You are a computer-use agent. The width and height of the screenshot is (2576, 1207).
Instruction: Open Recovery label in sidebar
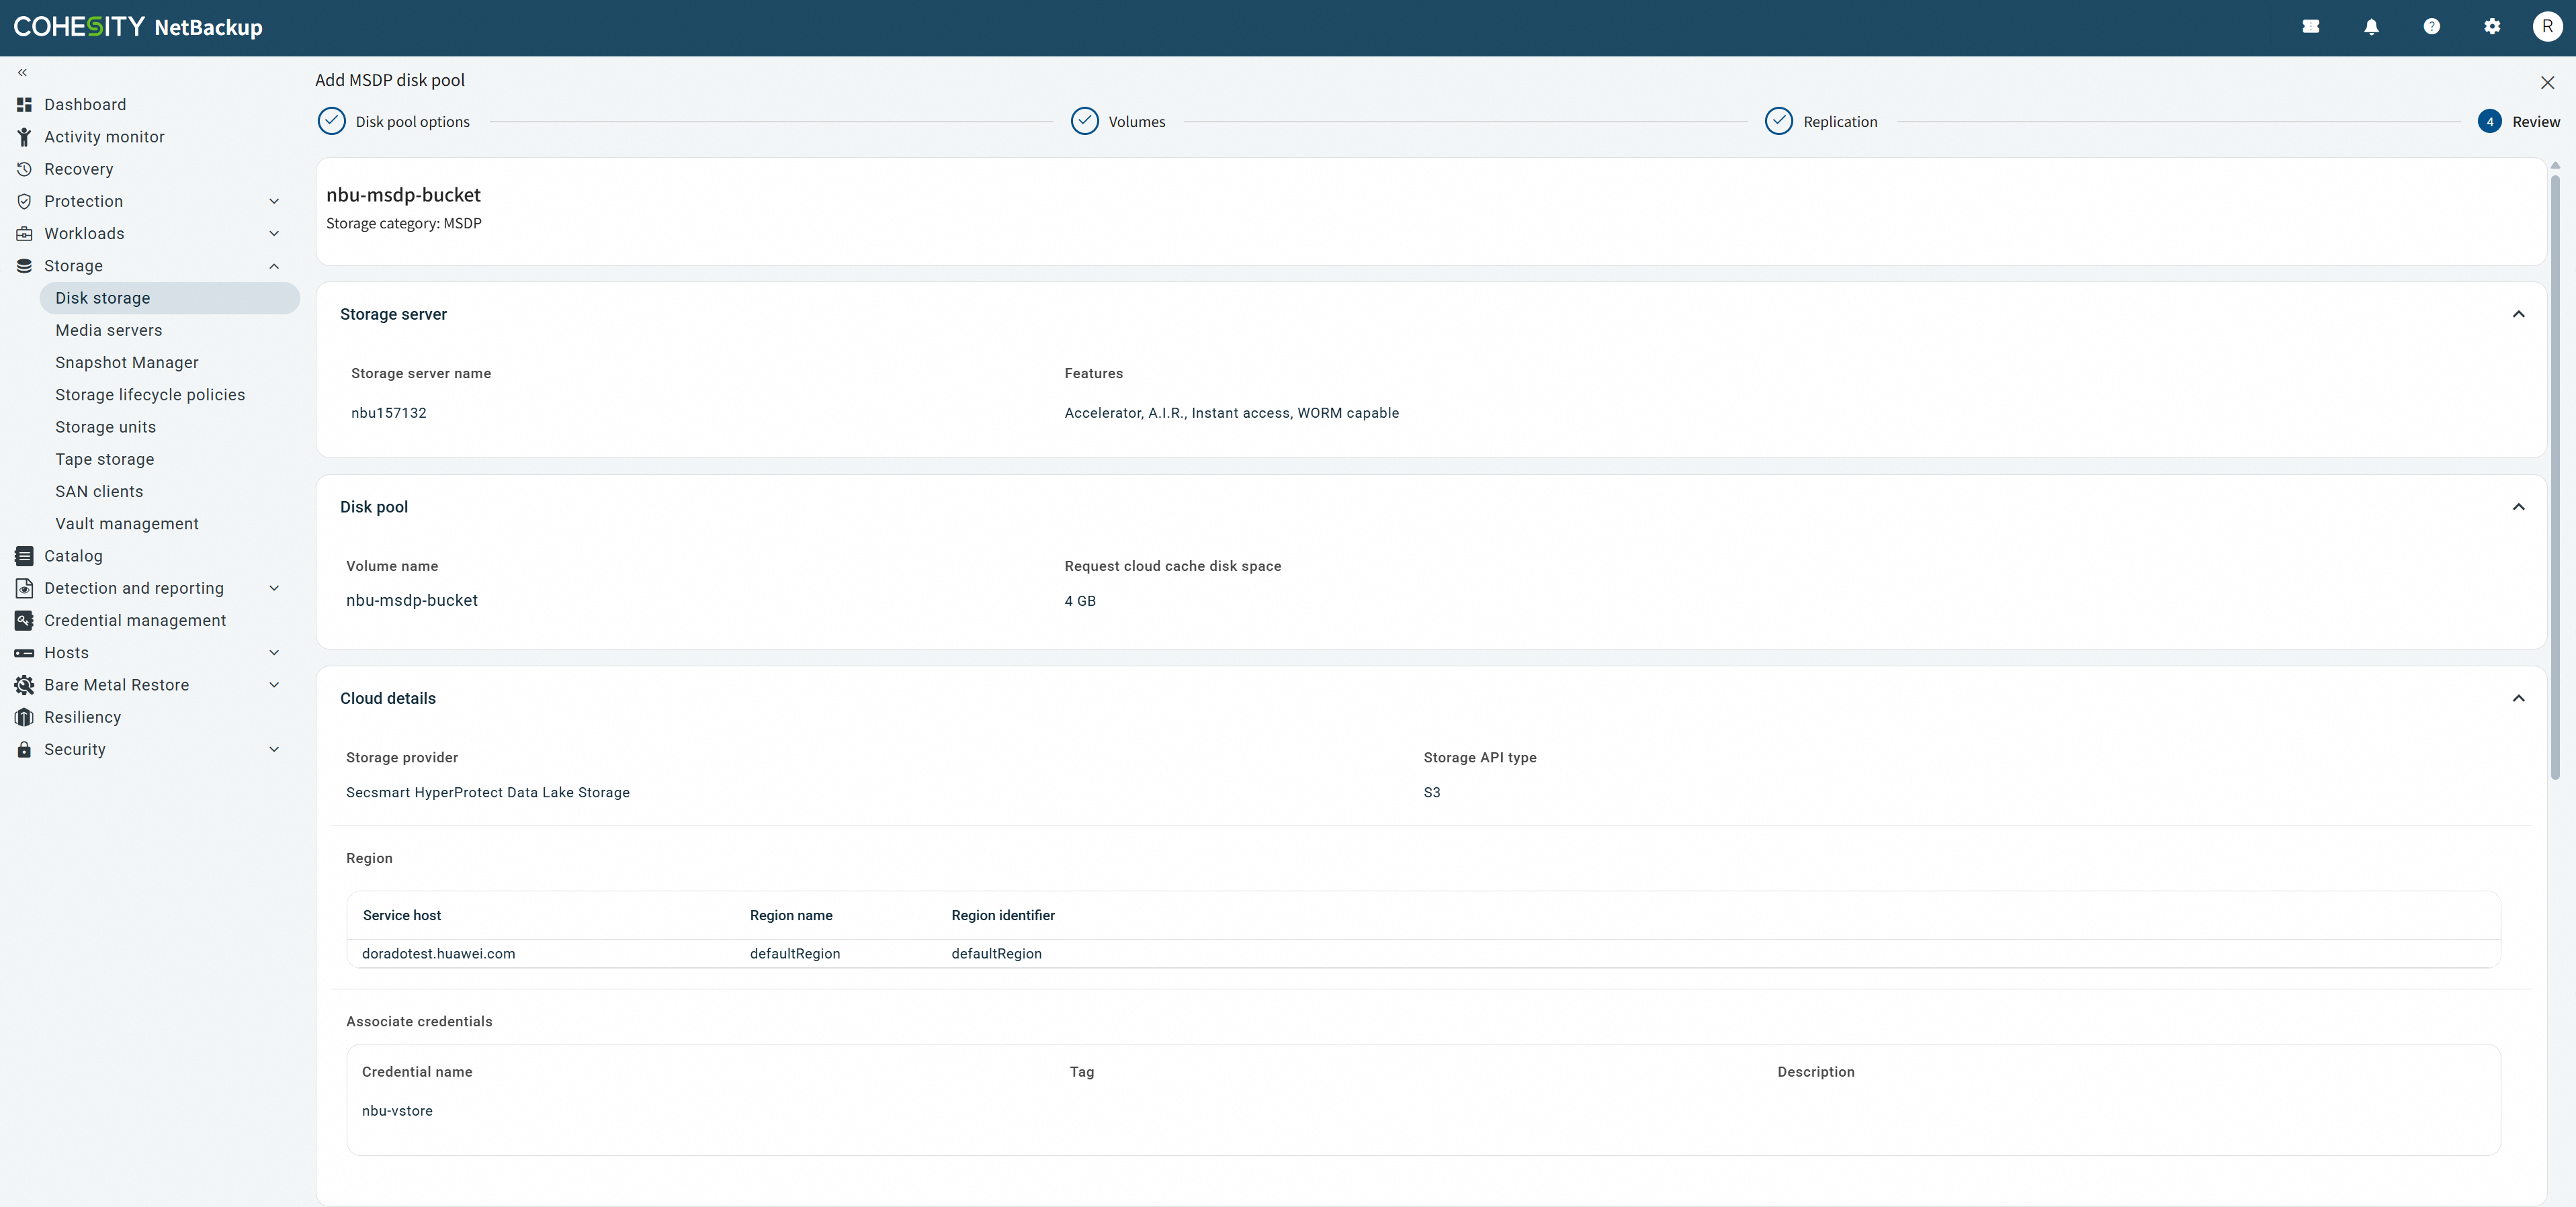click(78, 169)
